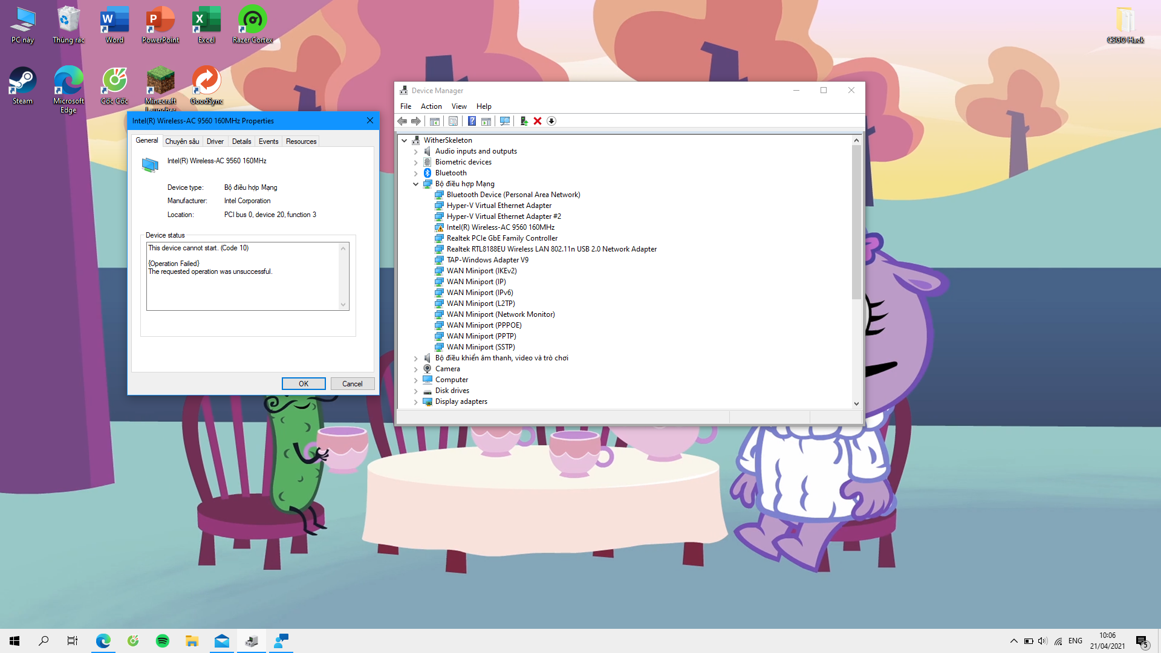Show hidden system tray icons chevron
The height and width of the screenshot is (653, 1161).
pyautogui.click(x=1013, y=641)
